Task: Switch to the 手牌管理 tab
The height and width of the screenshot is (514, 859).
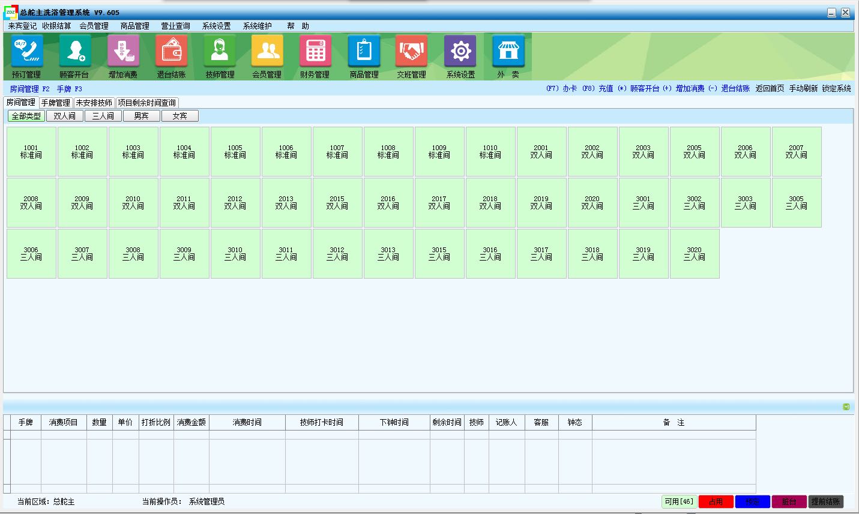Action: 56,103
